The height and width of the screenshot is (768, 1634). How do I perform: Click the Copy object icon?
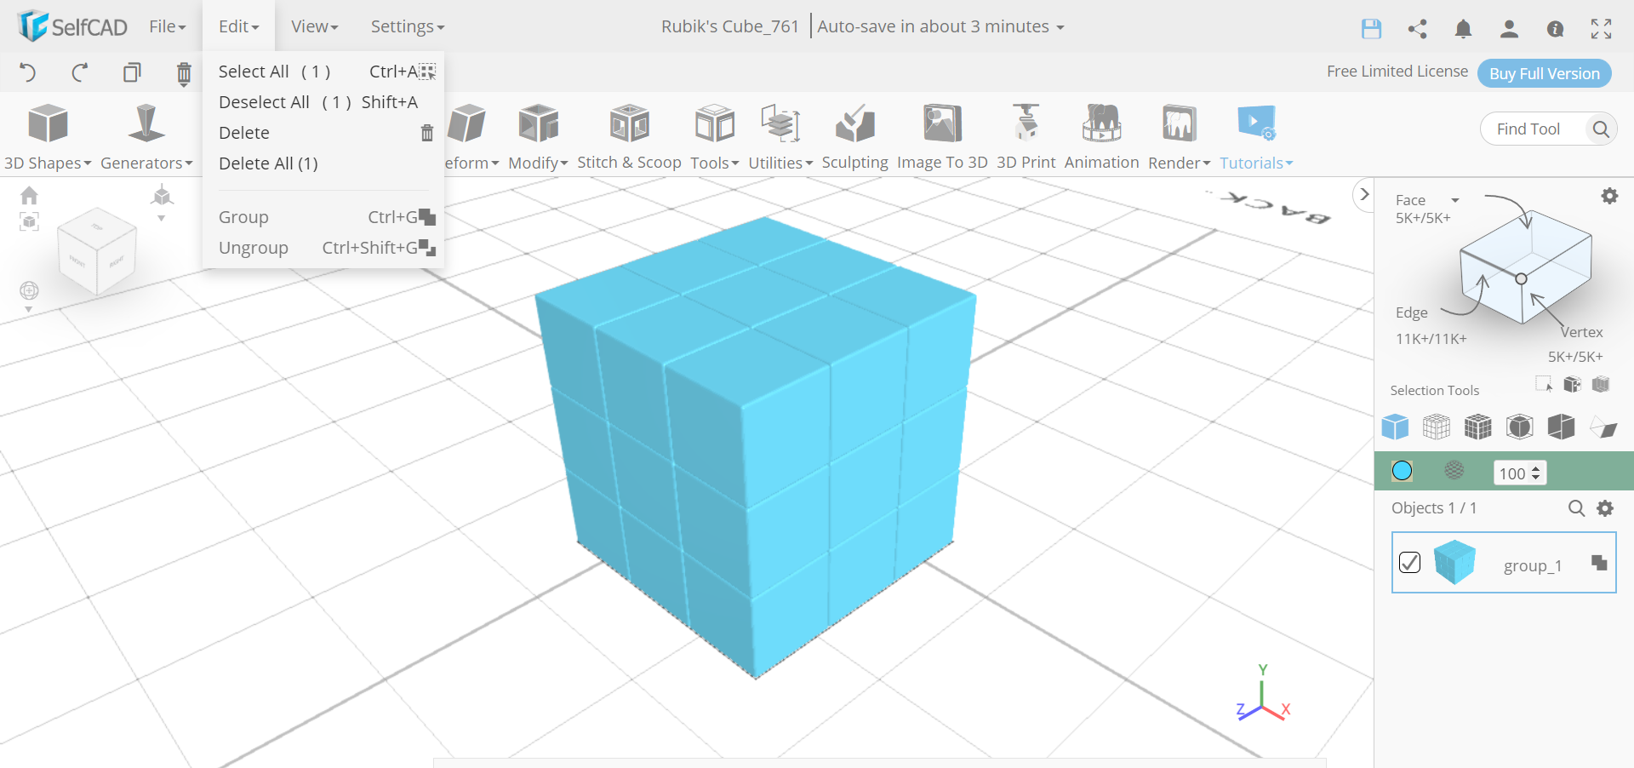132,72
